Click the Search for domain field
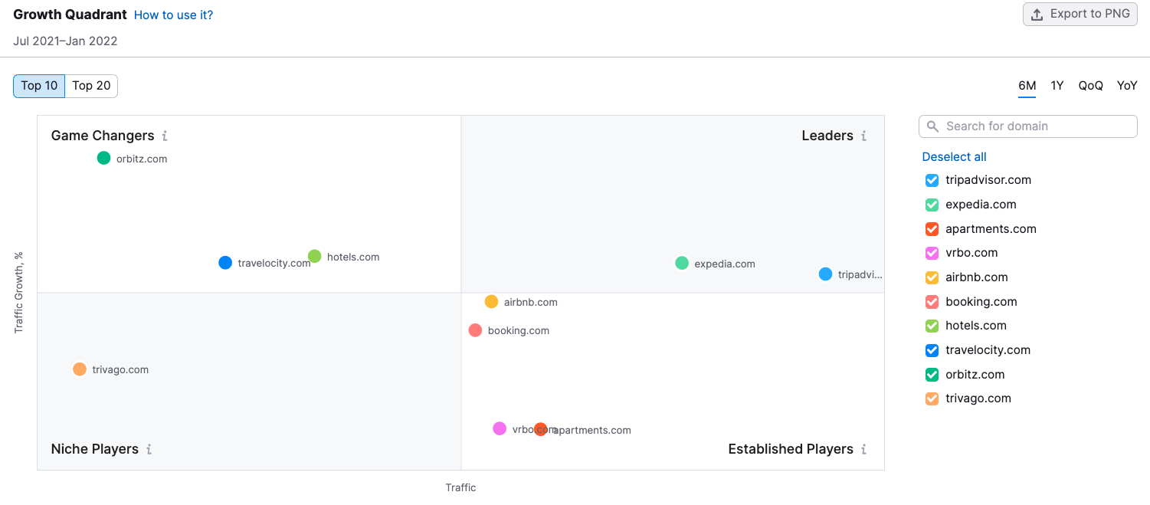Screen dimensions: 1150x505 (x=1027, y=126)
